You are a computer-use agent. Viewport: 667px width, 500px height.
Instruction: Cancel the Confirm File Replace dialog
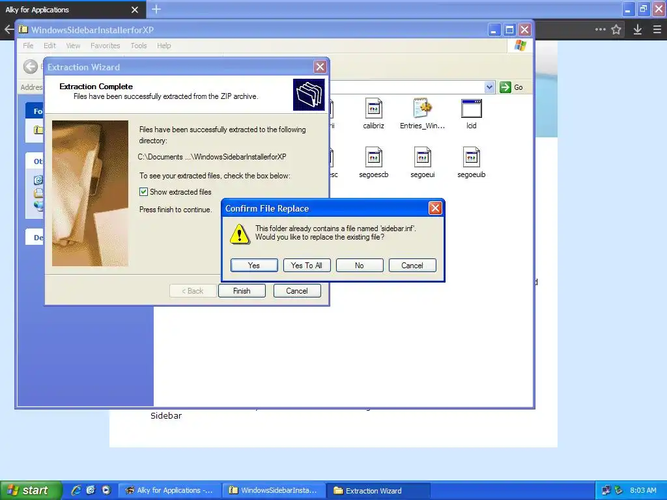point(412,266)
